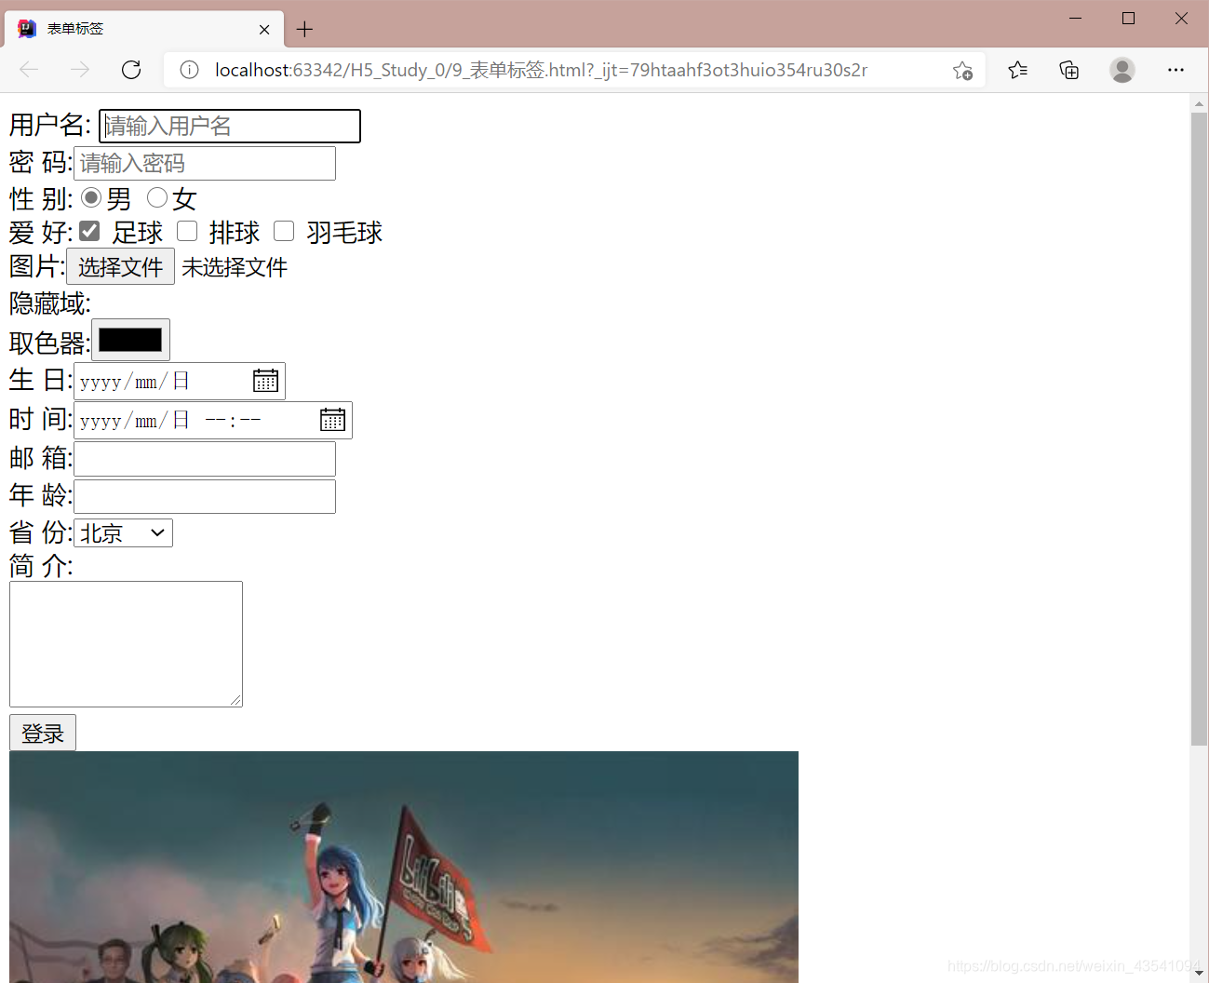1209x983 pixels.
Task: Click the 请输入用户名 input field
Action: tap(229, 126)
